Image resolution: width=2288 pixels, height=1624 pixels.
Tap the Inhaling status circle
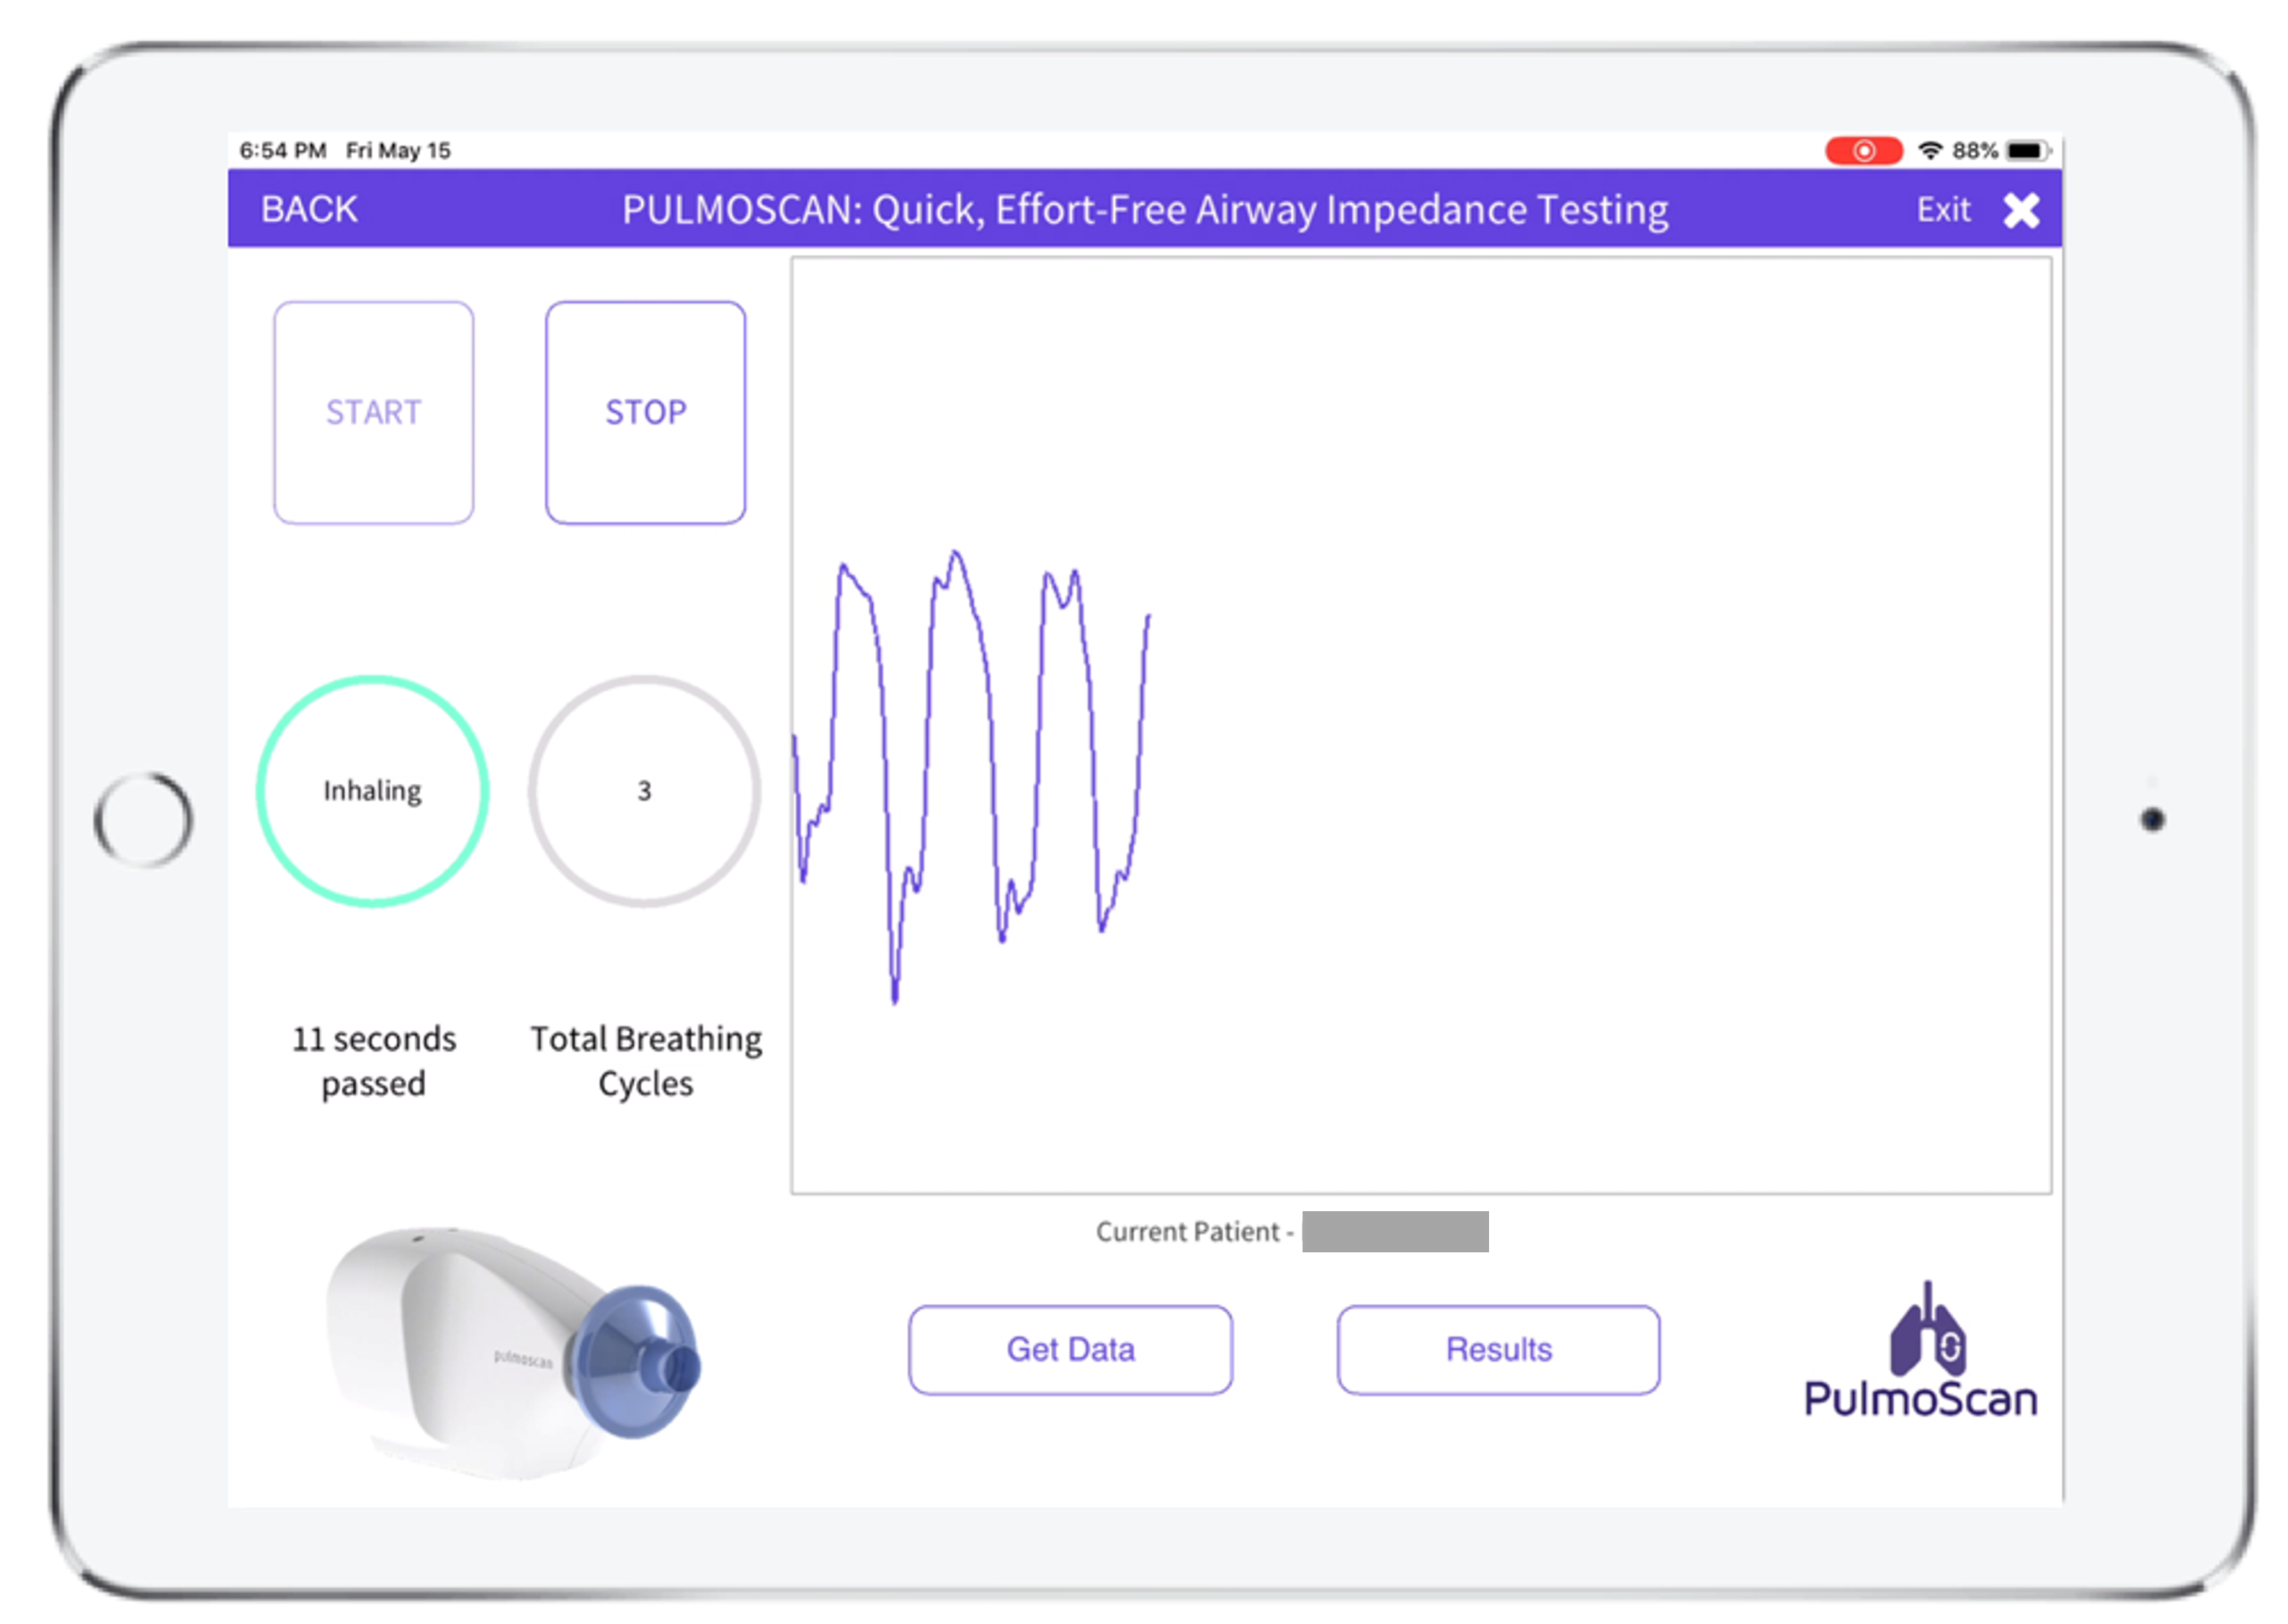(372, 791)
